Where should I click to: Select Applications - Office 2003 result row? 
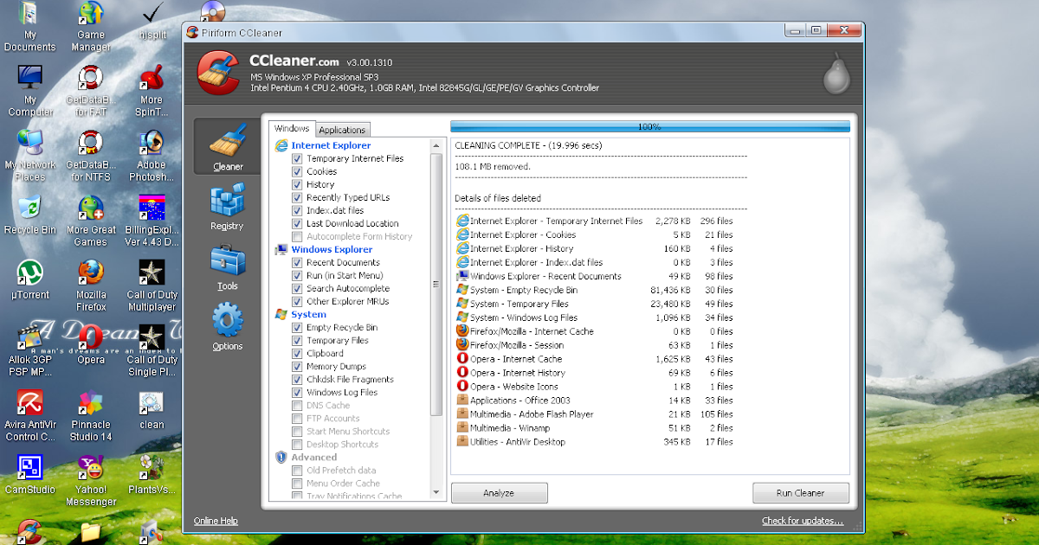(595, 401)
